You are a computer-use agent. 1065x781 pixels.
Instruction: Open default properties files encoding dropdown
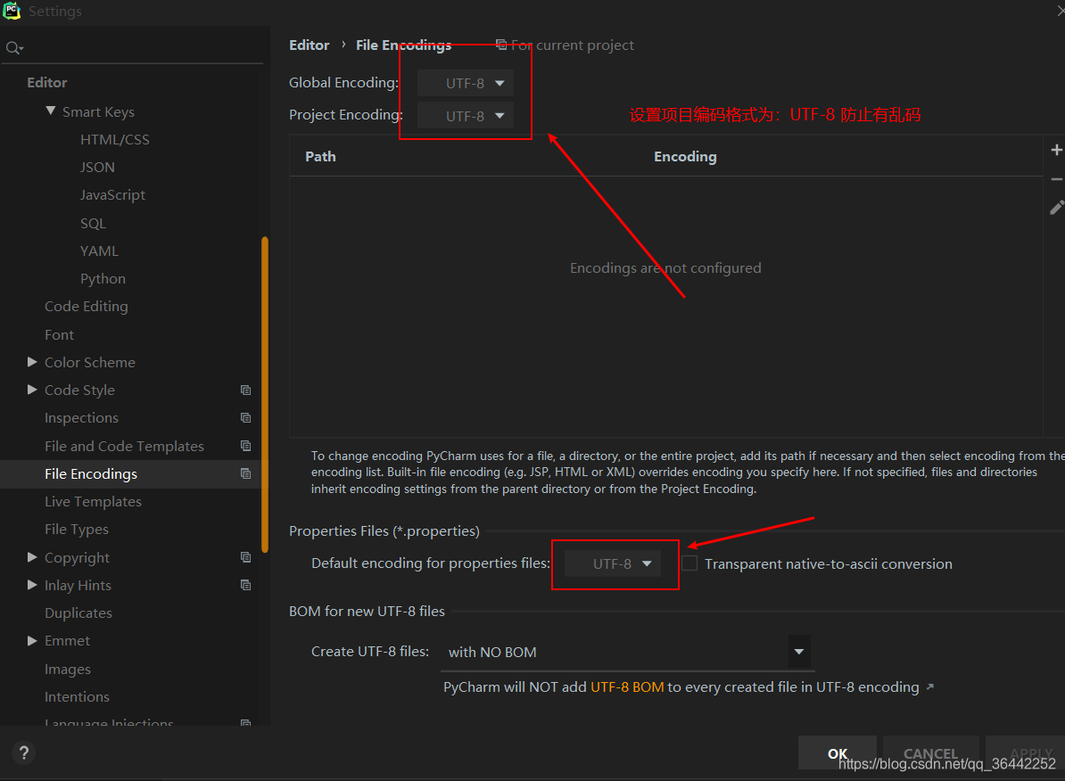tap(613, 563)
